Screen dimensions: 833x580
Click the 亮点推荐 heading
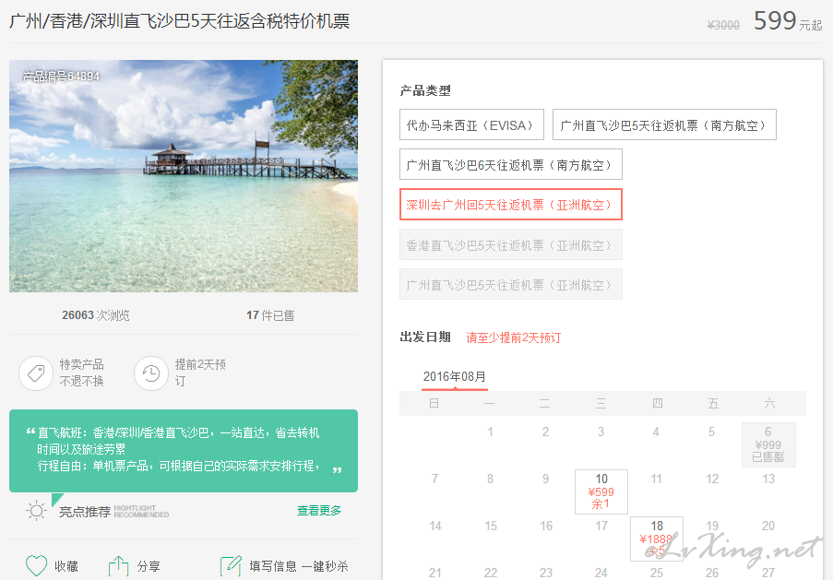tap(85, 512)
